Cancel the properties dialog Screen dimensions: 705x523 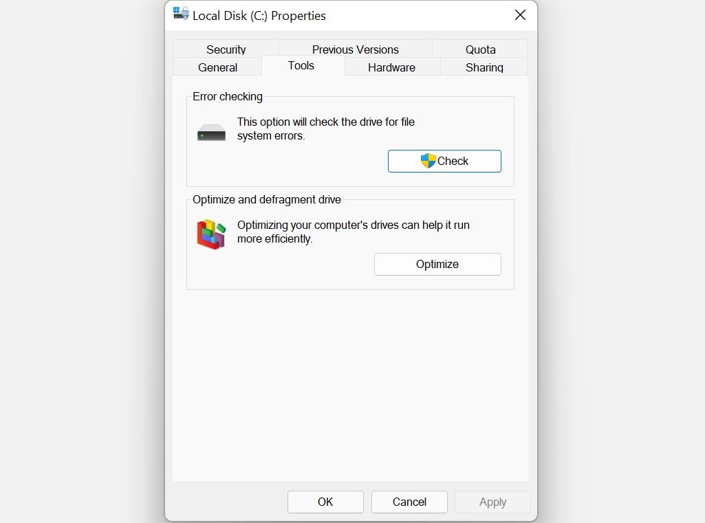pyautogui.click(x=409, y=502)
